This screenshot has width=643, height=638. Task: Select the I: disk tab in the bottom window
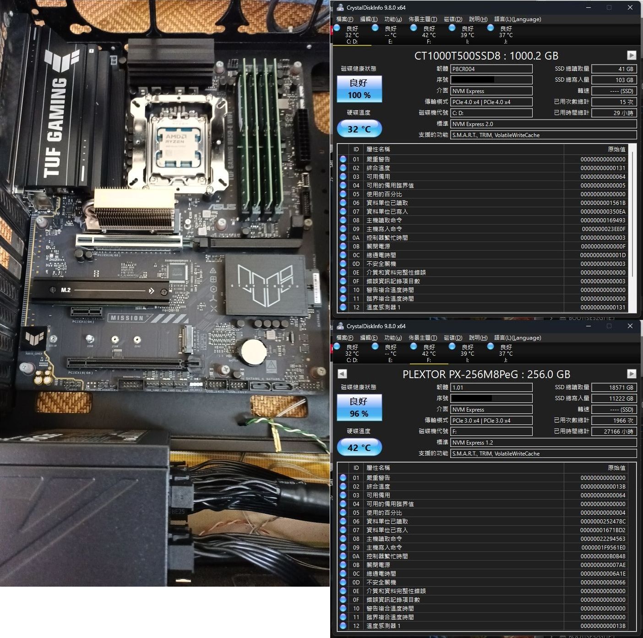pyautogui.click(x=467, y=353)
